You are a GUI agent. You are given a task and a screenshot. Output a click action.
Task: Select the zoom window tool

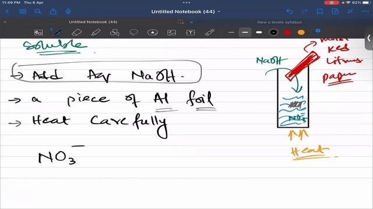pos(38,33)
